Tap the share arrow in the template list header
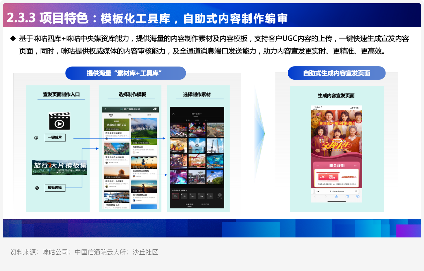Viewport: 424px width, 271px height. [x=155, y=109]
